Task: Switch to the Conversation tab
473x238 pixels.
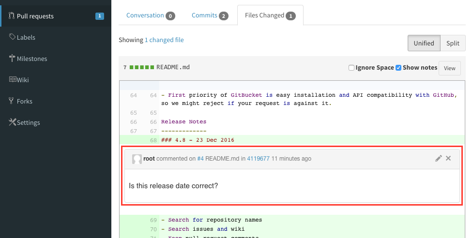Action: [x=150, y=15]
